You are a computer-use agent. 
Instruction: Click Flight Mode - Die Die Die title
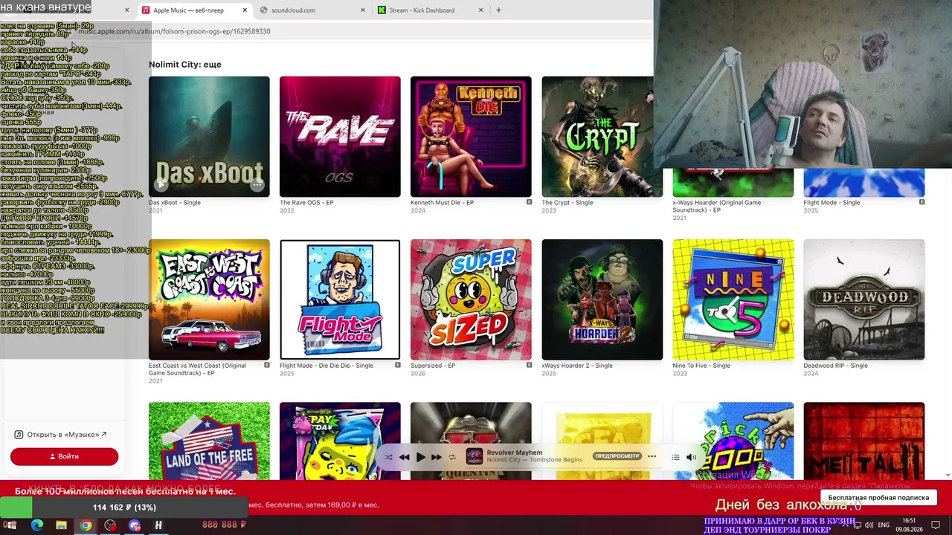point(327,366)
